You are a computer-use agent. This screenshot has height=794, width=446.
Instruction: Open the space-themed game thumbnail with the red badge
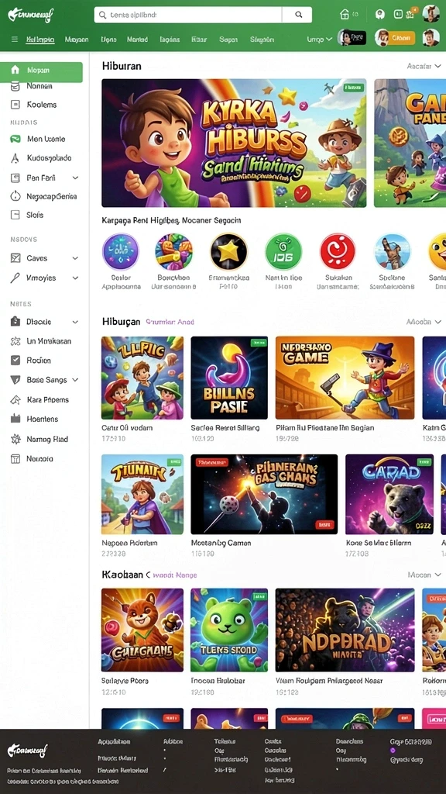[264, 494]
